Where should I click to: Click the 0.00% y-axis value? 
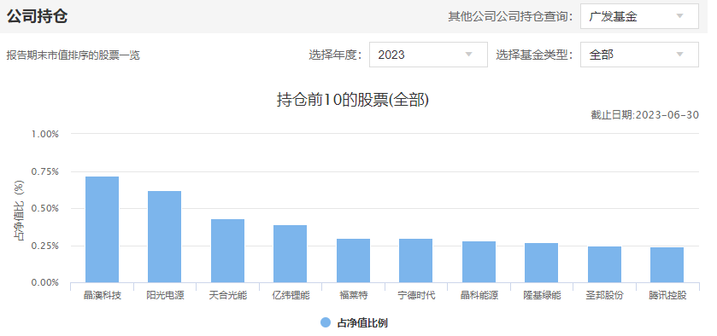click(x=45, y=282)
